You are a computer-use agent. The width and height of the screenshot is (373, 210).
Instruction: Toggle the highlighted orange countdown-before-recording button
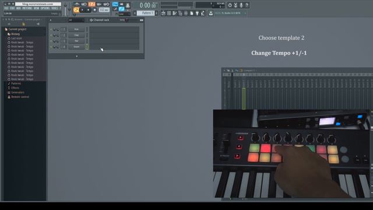(x=92, y=4)
